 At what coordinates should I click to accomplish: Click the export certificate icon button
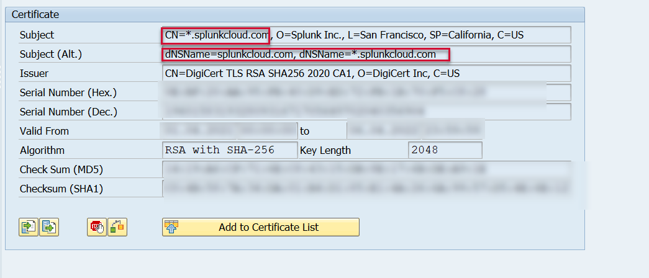tap(49, 227)
